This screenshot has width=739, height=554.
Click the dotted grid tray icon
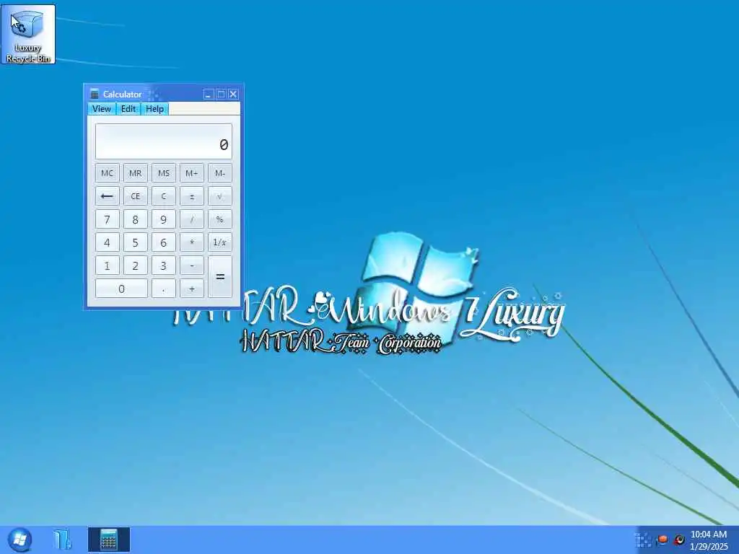643,540
